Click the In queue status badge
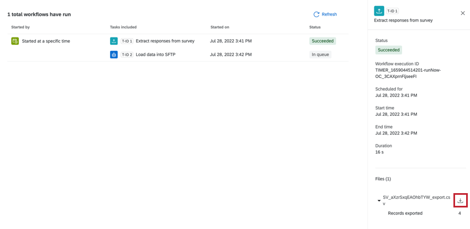The image size is (470, 229). (320, 55)
